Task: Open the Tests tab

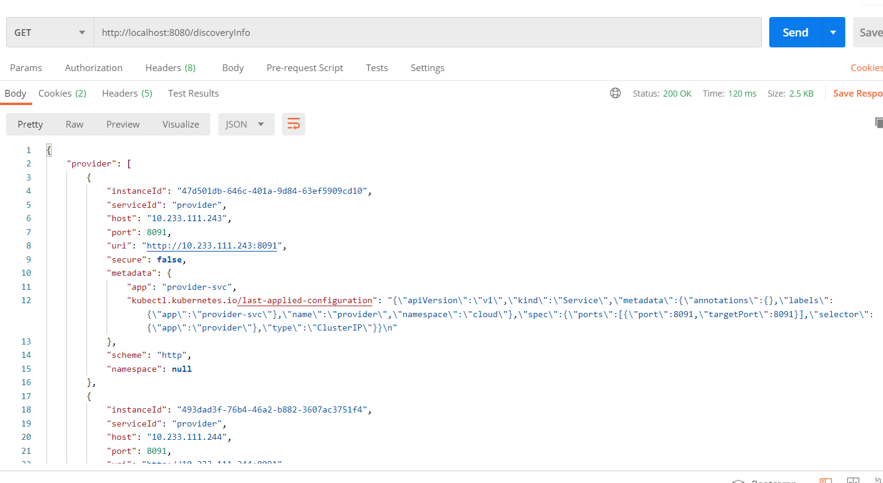Action: coord(376,67)
